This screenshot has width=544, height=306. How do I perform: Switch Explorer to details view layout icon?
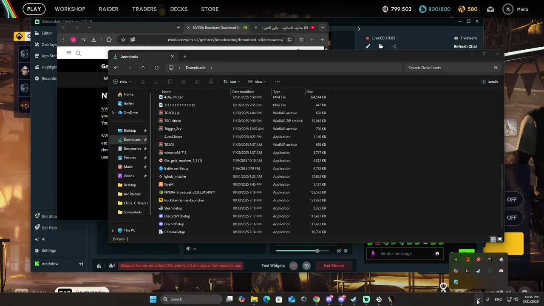[x=493, y=239]
